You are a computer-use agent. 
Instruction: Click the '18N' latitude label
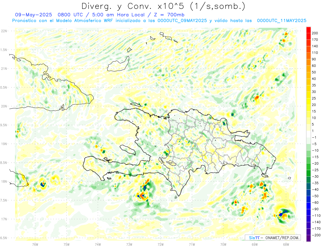click(x=4, y=181)
